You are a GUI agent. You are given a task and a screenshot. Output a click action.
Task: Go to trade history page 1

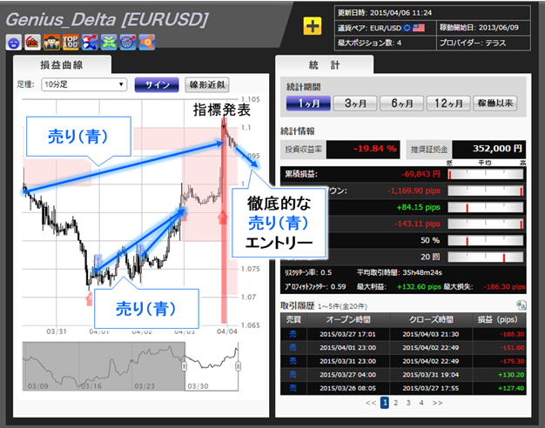384,403
